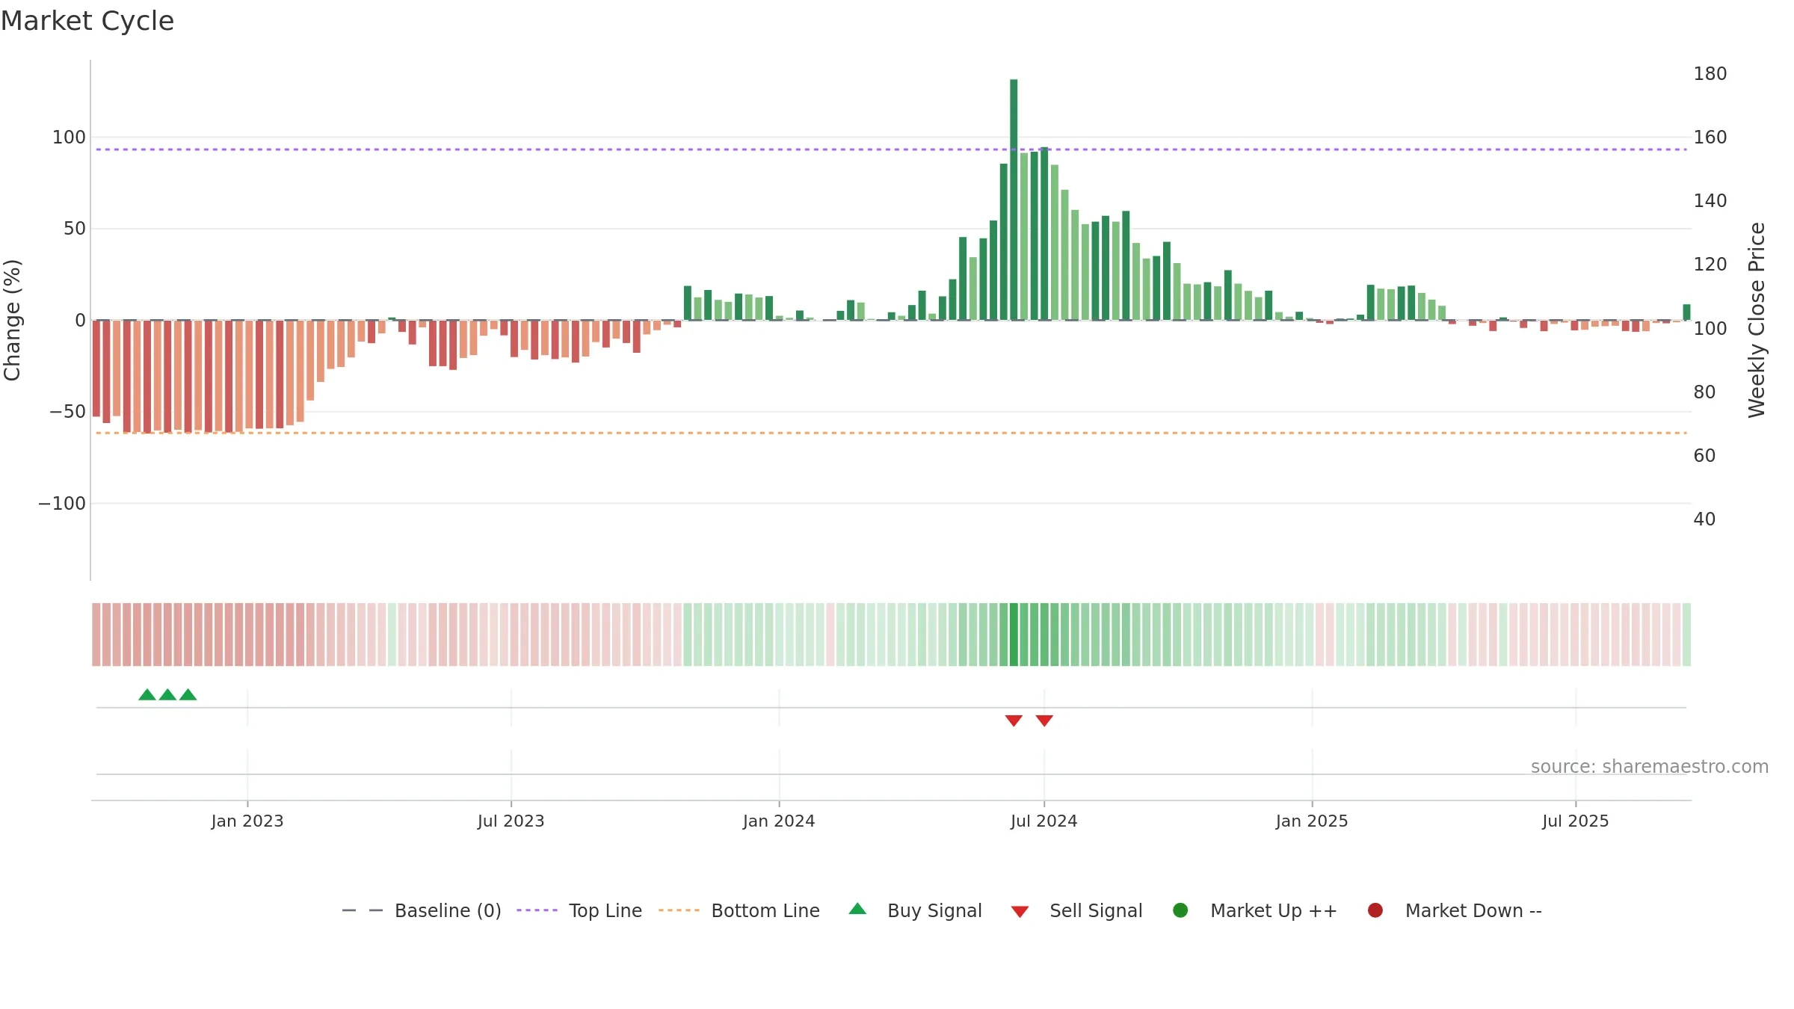This screenshot has width=1794, height=1009.
Task: Click the first buy signal triangle on chart
Action: point(147,695)
